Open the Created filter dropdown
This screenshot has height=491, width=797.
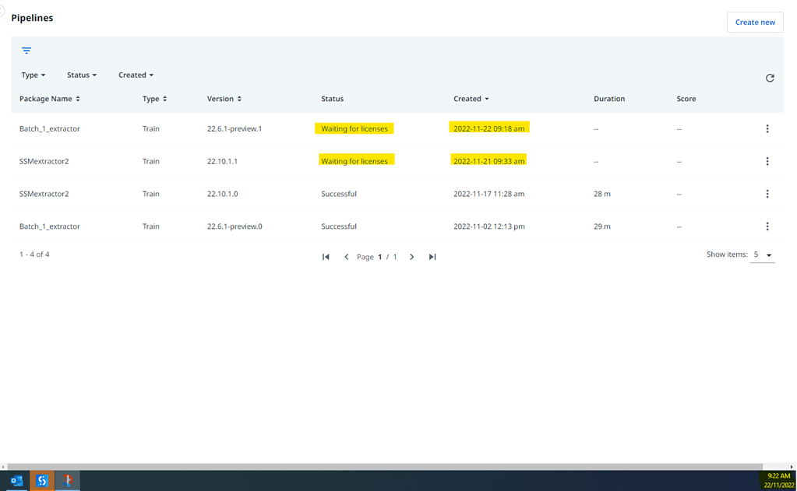(136, 75)
